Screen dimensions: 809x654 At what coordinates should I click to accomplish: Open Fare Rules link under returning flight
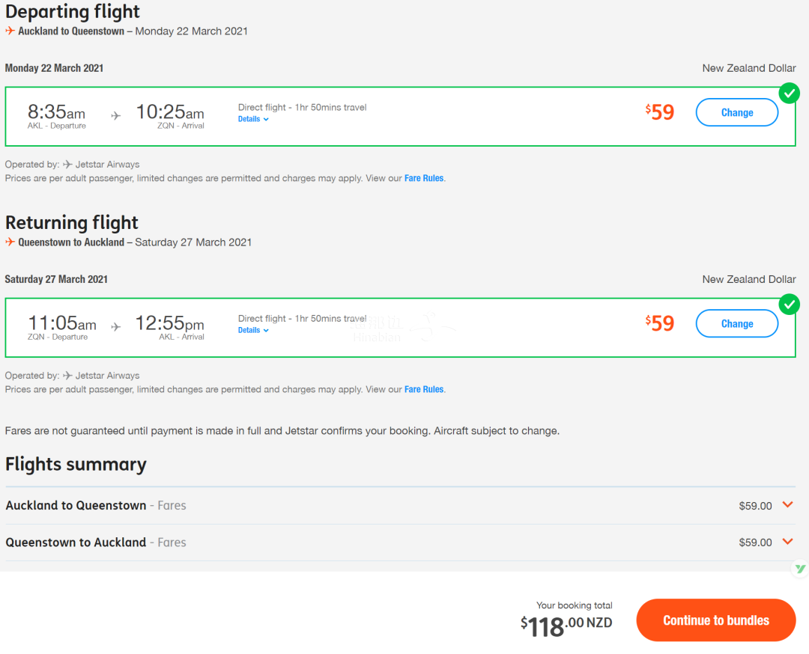(424, 390)
